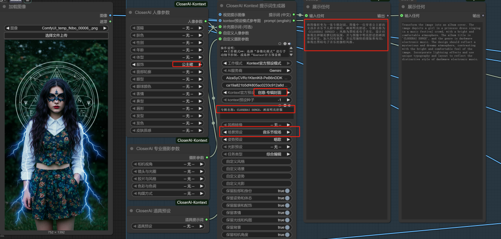Click the prompt (english) output port

point(294,21)
